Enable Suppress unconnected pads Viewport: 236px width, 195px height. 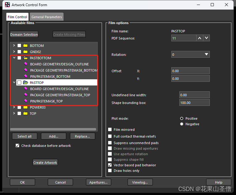click(110, 143)
